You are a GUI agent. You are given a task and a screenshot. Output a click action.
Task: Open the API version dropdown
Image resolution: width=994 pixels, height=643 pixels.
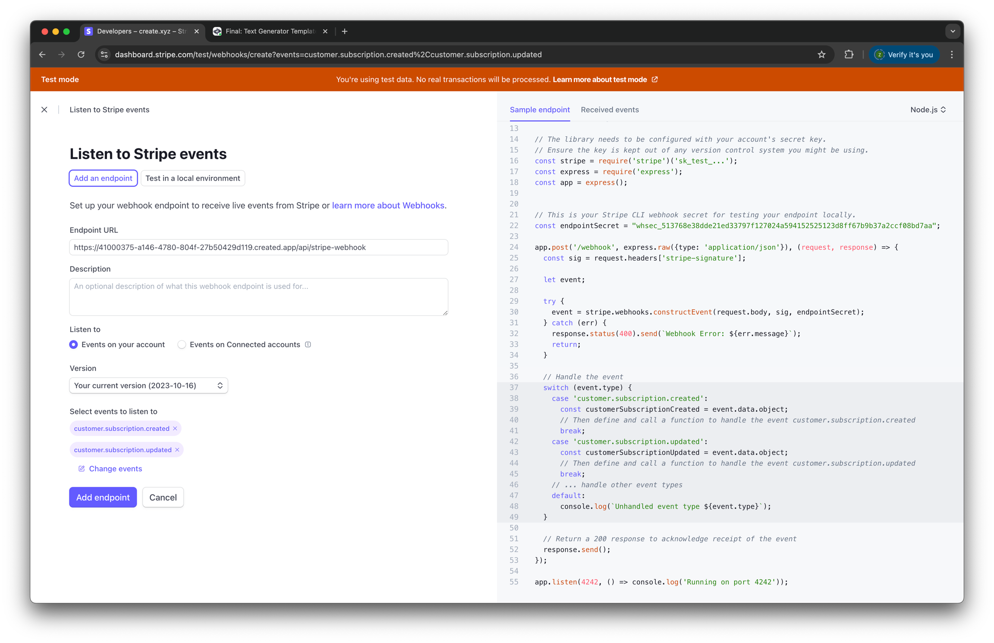(148, 386)
